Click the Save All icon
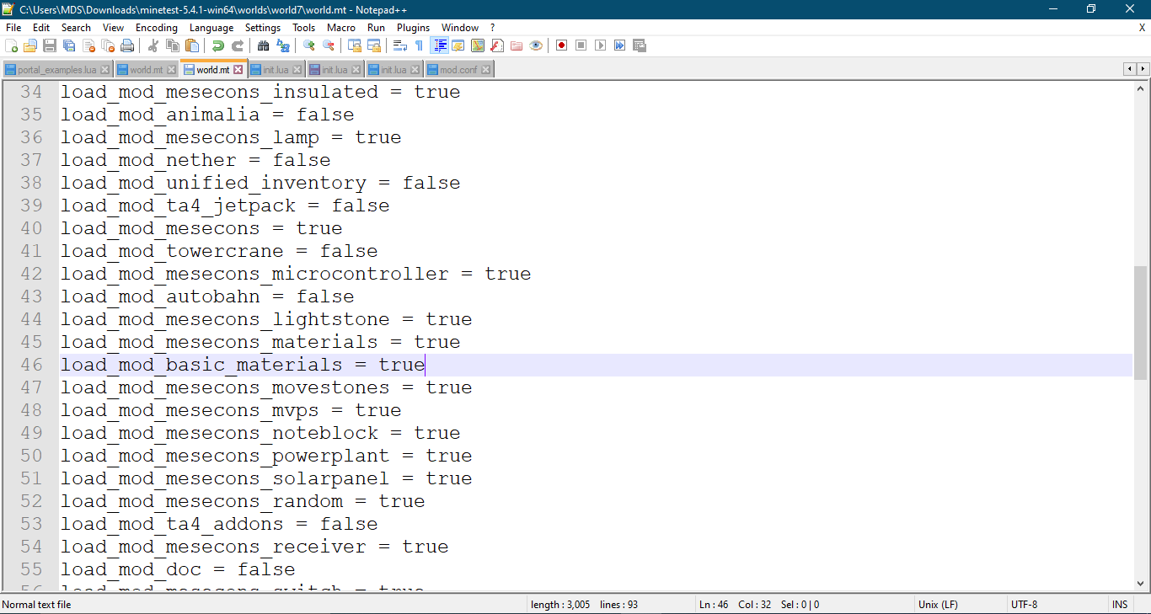This screenshot has width=1151, height=614. coord(69,45)
